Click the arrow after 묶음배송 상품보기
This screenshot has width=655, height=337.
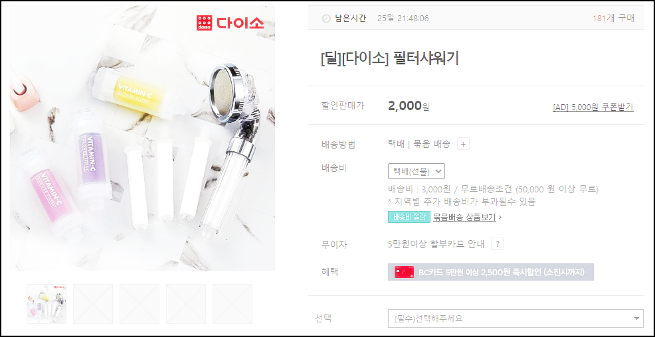point(500,218)
